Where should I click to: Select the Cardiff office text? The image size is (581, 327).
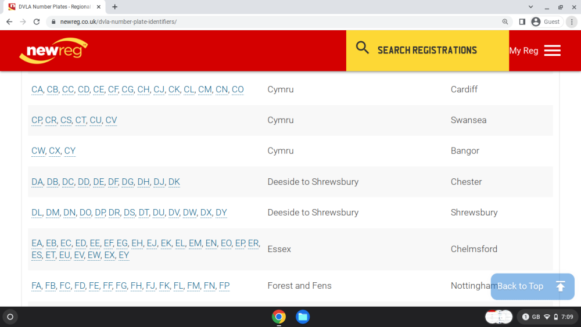click(464, 89)
